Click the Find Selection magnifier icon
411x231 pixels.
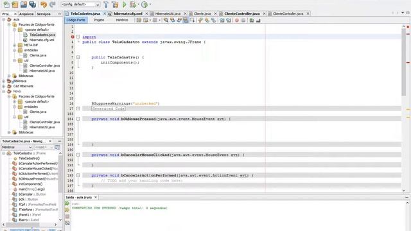pos(166,20)
